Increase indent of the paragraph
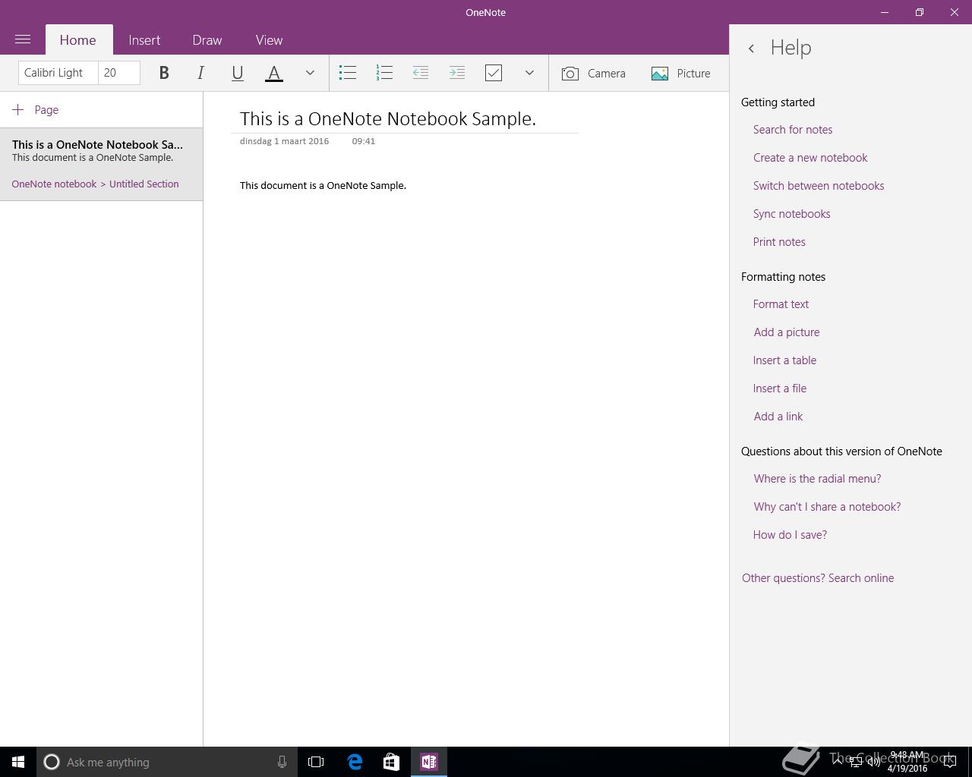972x777 pixels. pyautogui.click(x=457, y=73)
